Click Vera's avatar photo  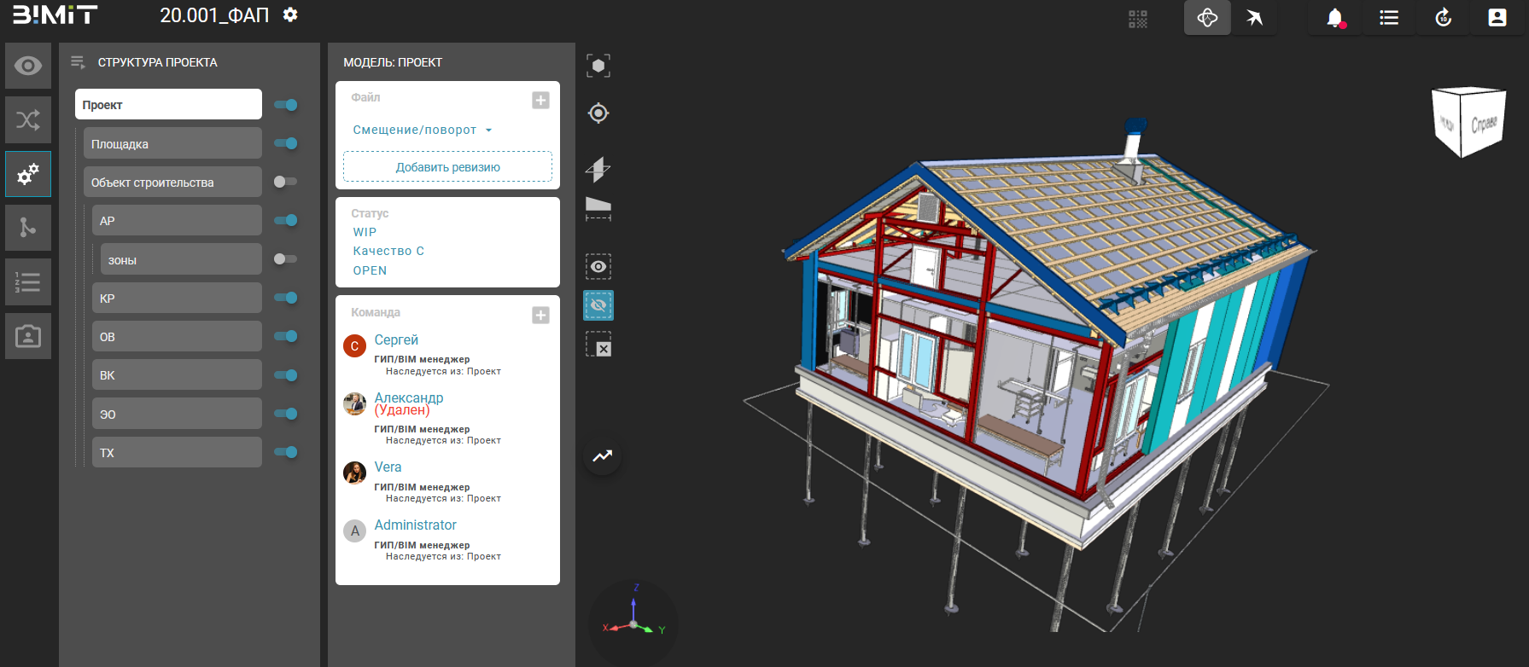(354, 473)
